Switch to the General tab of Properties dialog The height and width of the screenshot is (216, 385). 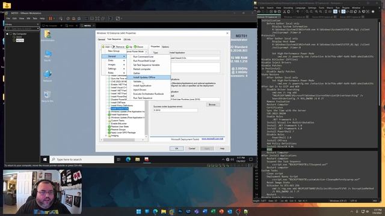102,40
